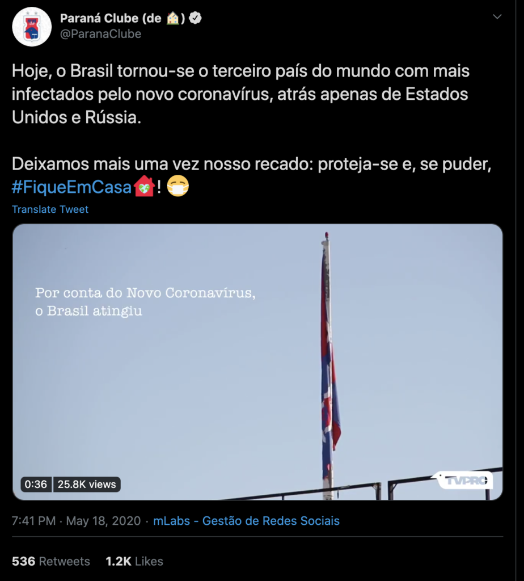The image size is (524, 581).
Task: View the 1.2K Likes list
Action: click(134, 561)
